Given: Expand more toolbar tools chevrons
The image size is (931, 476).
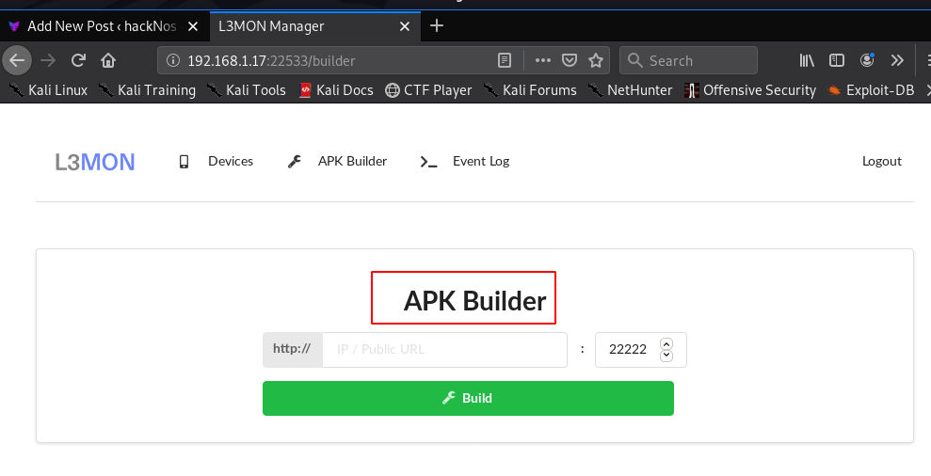Looking at the screenshot, I should point(897,60).
